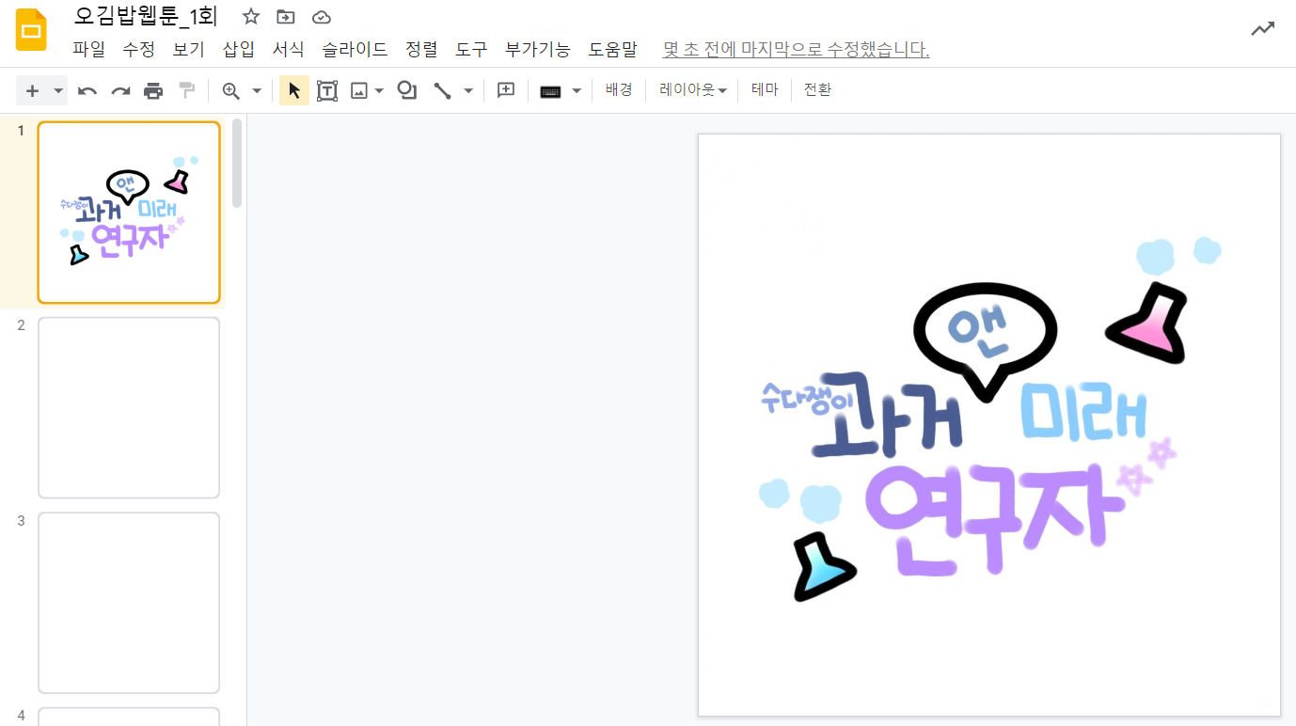The height and width of the screenshot is (726, 1296).
Task: Open the 테마 theme panel
Action: click(x=765, y=90)
